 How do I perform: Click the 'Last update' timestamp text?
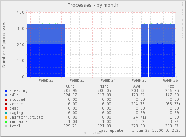point(140,130)
